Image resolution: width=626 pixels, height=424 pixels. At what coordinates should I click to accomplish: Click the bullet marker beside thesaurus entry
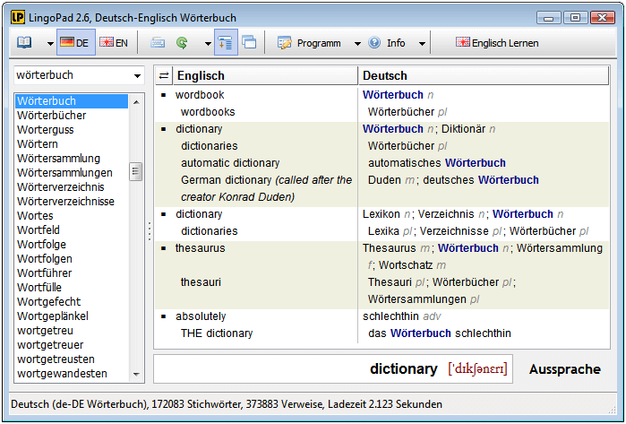(x=164, y=248)
